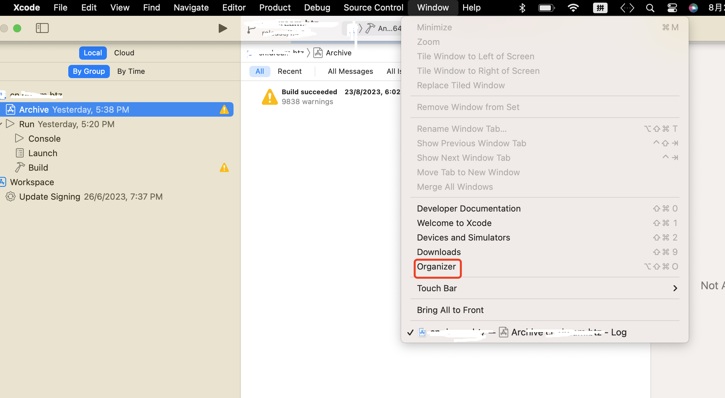Screen dimensions: 725x398
Task: Switch to Cloud reports tab
Action: [124, 53]
